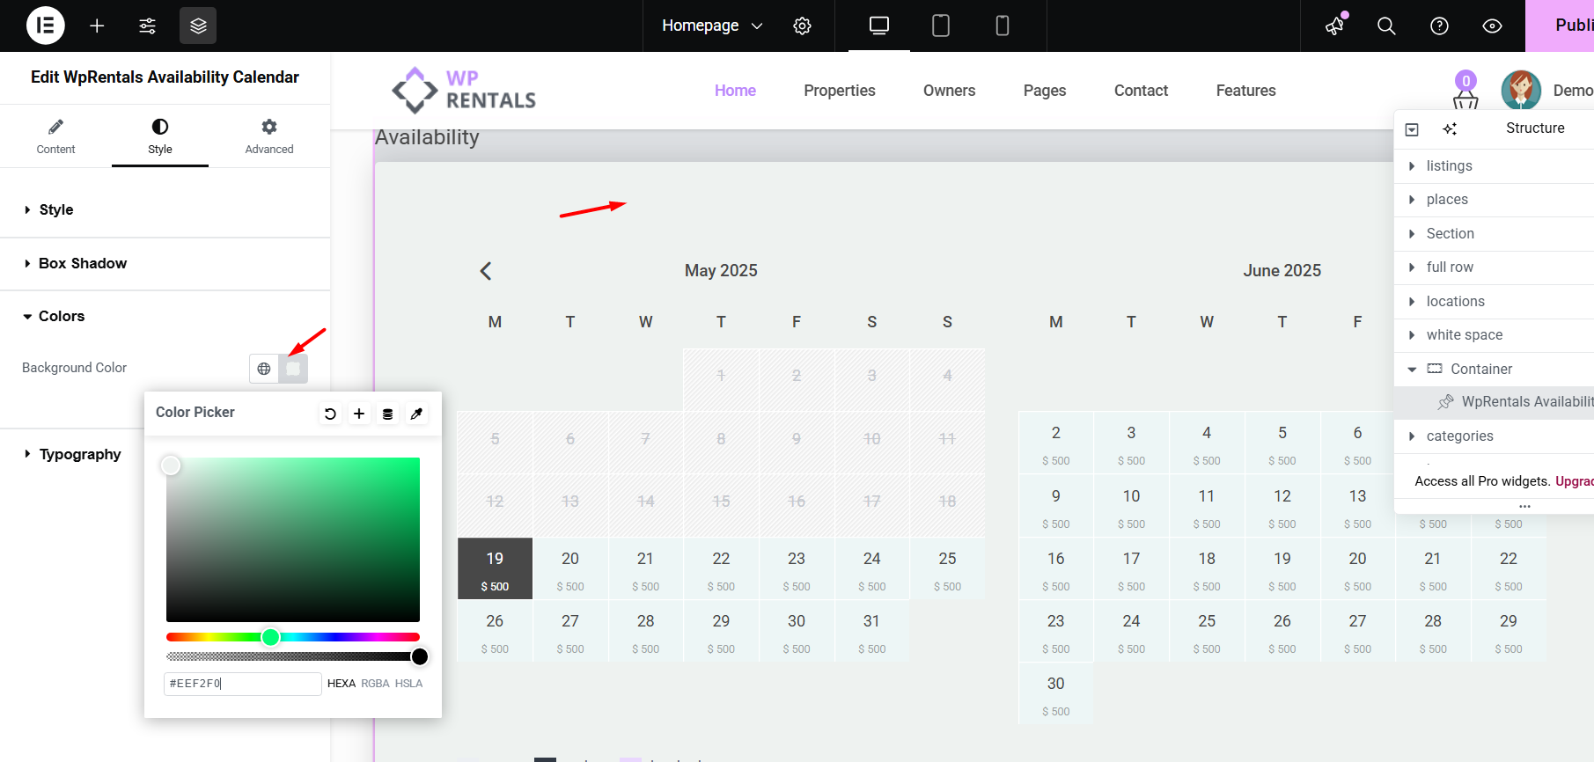Open page settings gear icon
Image resolution: width=1594 pixels, height=762 pixels.
point(802,26)
